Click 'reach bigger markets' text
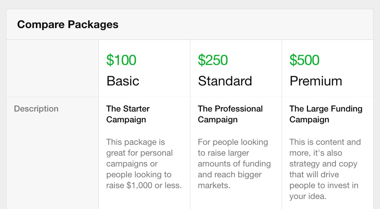 (x=230, y=180)
